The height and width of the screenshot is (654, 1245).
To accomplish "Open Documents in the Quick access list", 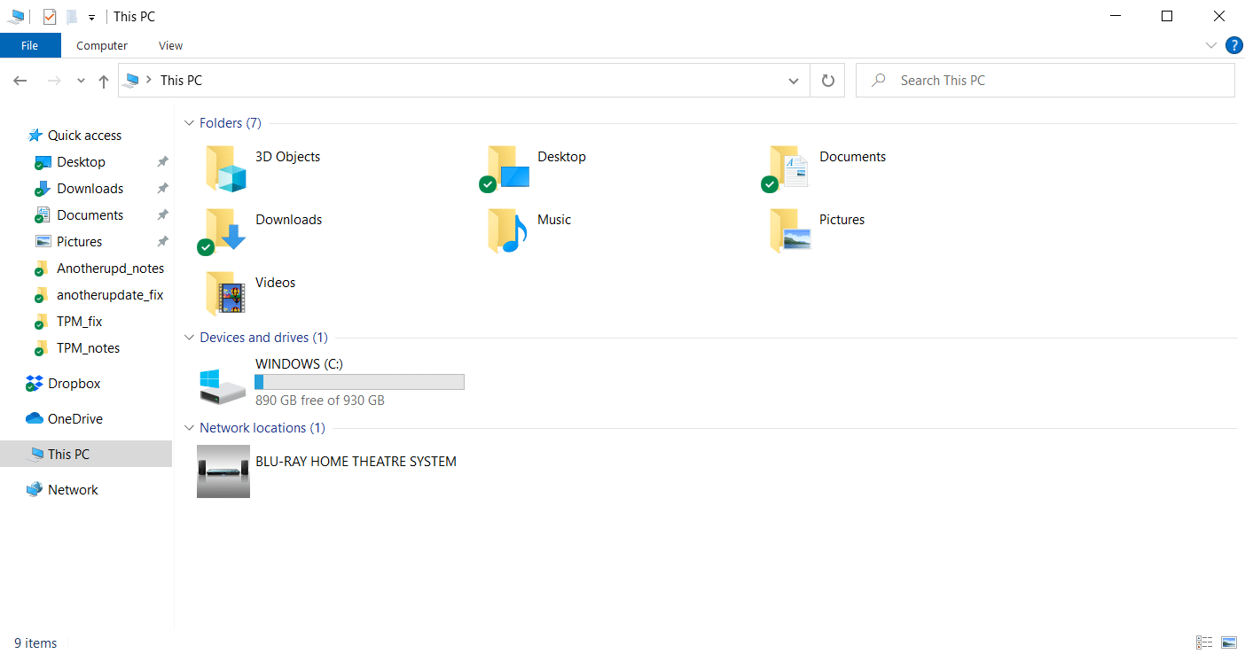I will pos(90,215).
